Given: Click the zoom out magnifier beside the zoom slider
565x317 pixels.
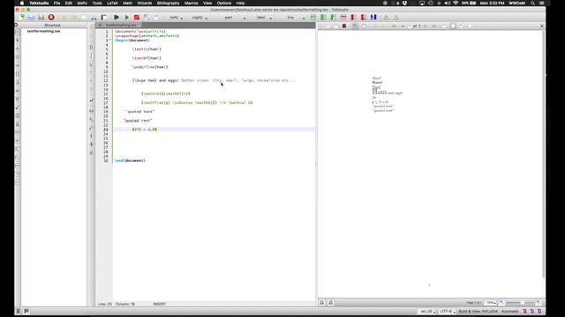Looking at the screenshot, I should [501, 303].
